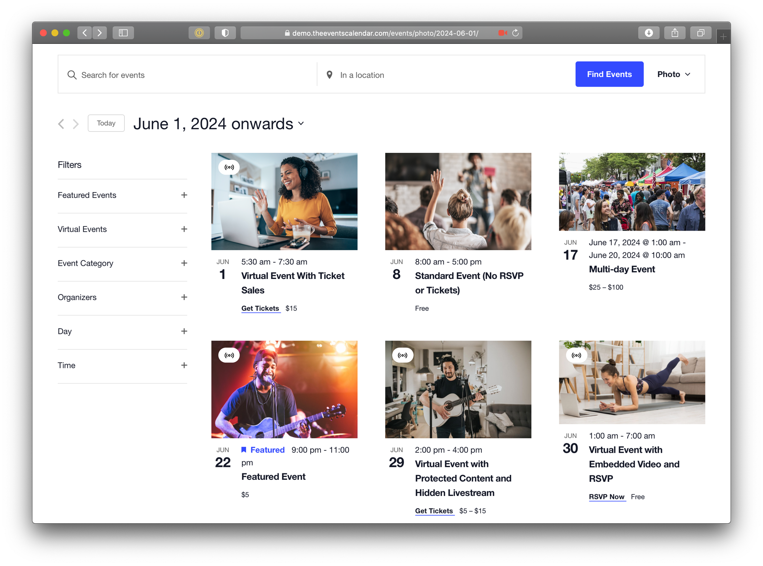
Task: Click the Safari sidebar toggle icon
Action: click(x=123, y=33)
